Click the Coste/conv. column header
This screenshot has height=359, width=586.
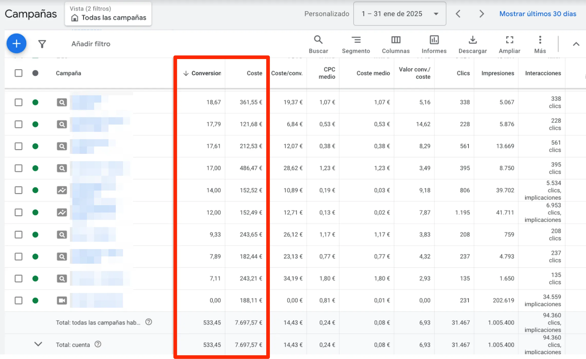[287, 73]
